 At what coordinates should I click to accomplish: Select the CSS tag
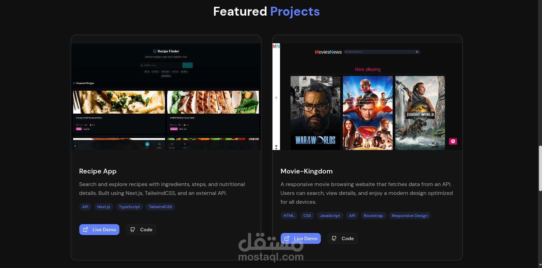(307, 216)
